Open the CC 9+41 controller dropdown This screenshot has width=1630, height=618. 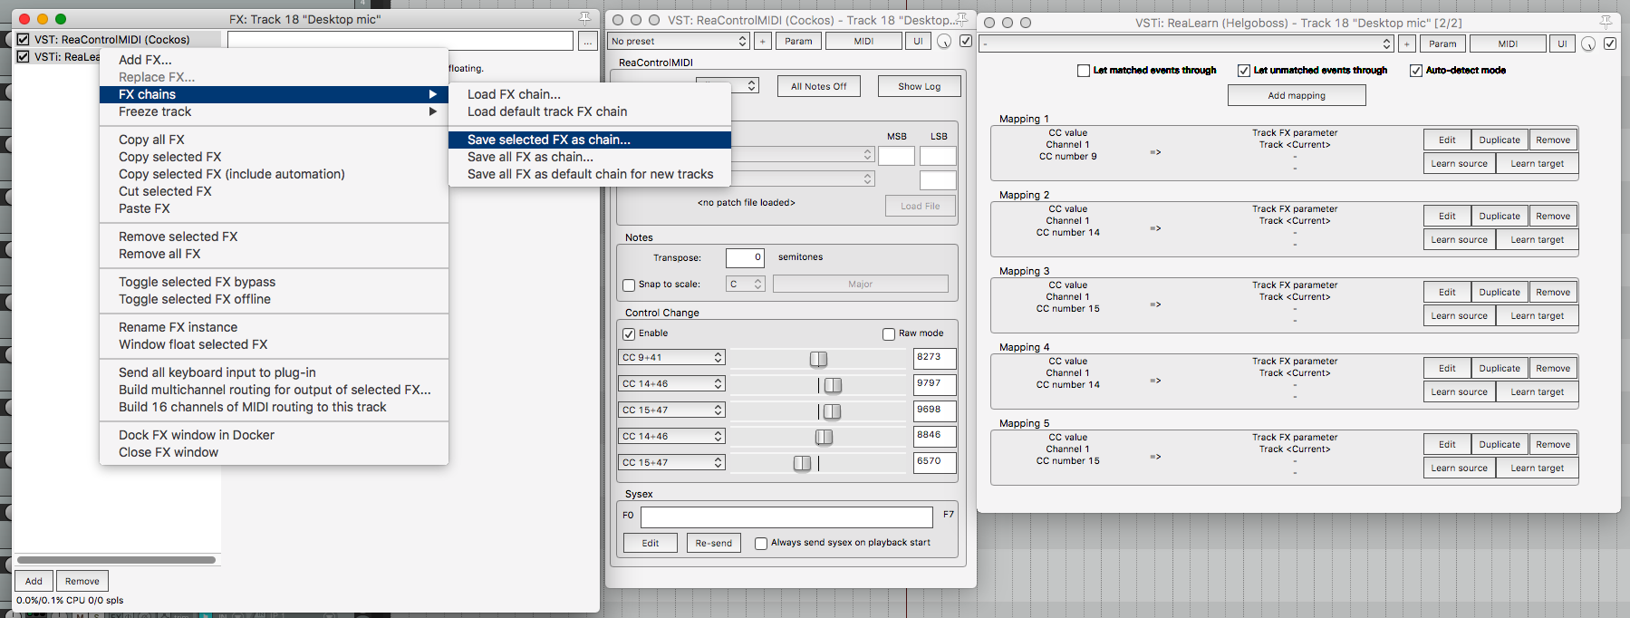click(x=672, y=358)
